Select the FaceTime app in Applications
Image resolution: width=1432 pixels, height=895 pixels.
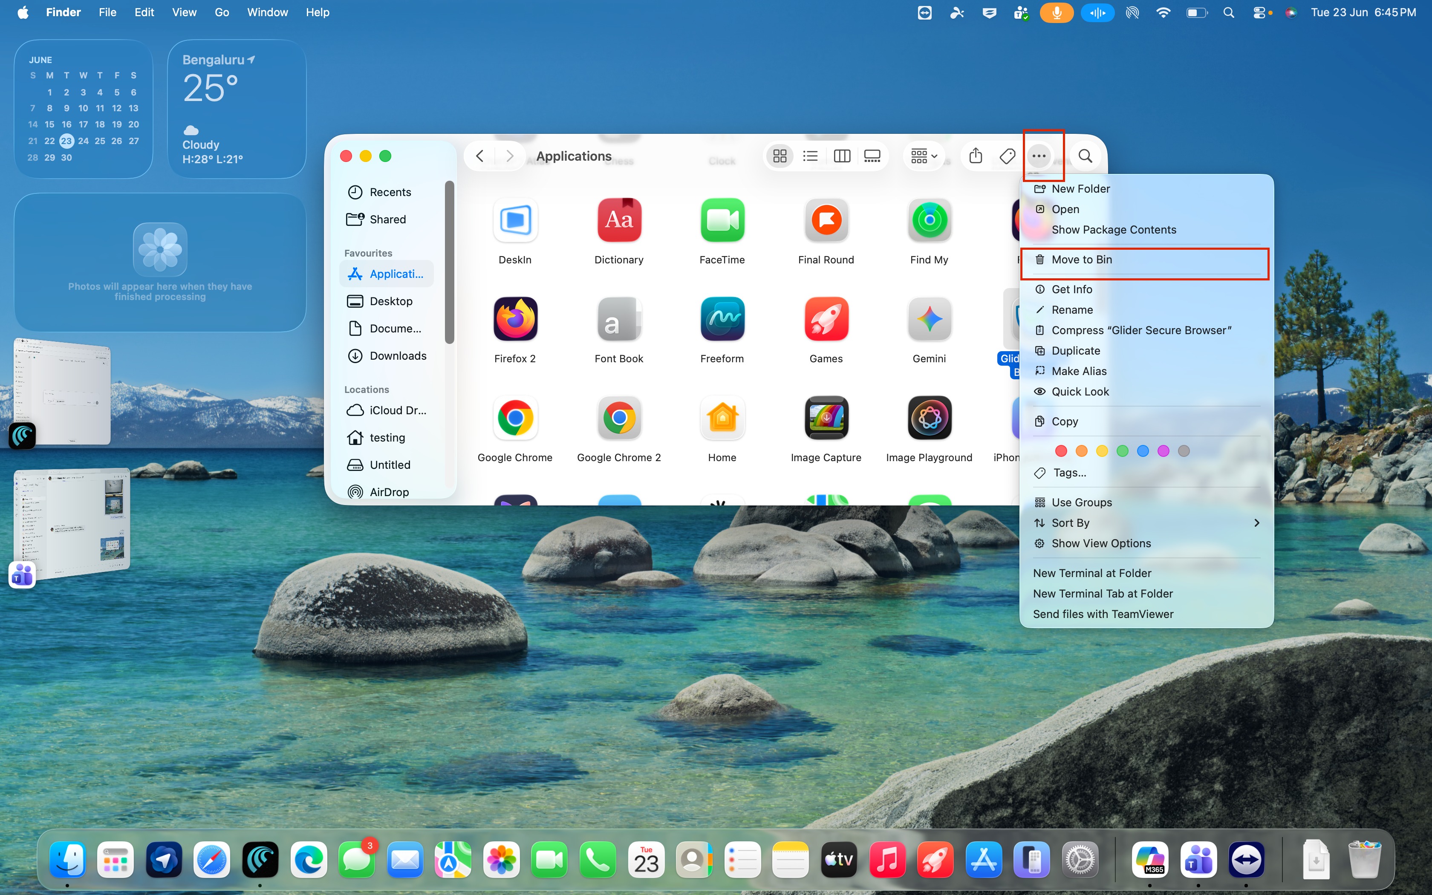tap(722, 220)
